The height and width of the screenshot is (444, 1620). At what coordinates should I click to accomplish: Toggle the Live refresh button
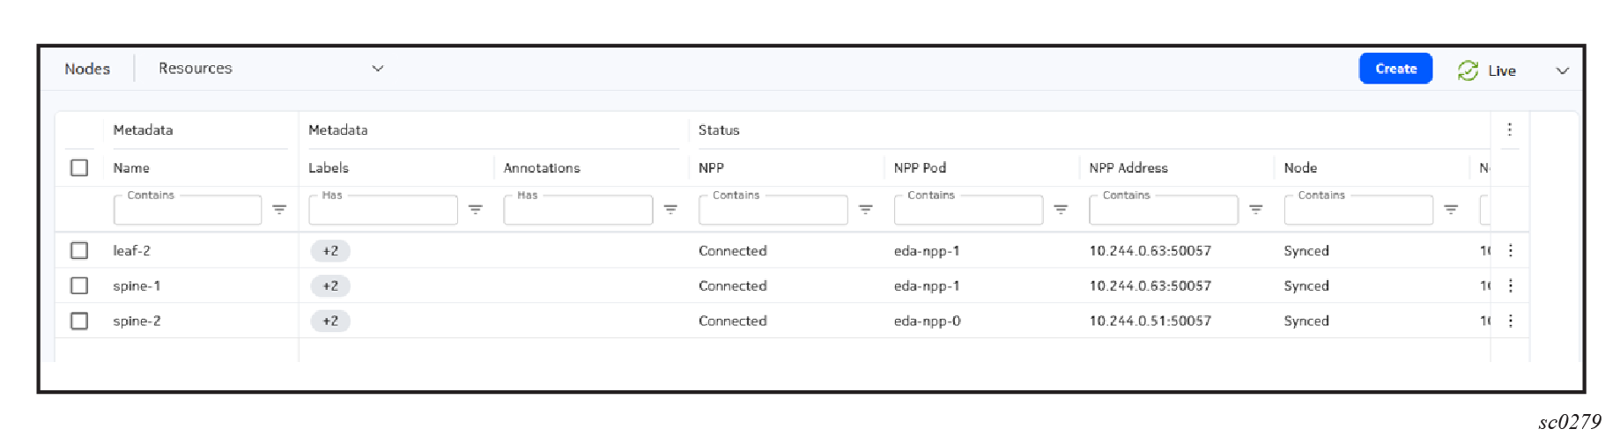click(x=1487, y=70)
